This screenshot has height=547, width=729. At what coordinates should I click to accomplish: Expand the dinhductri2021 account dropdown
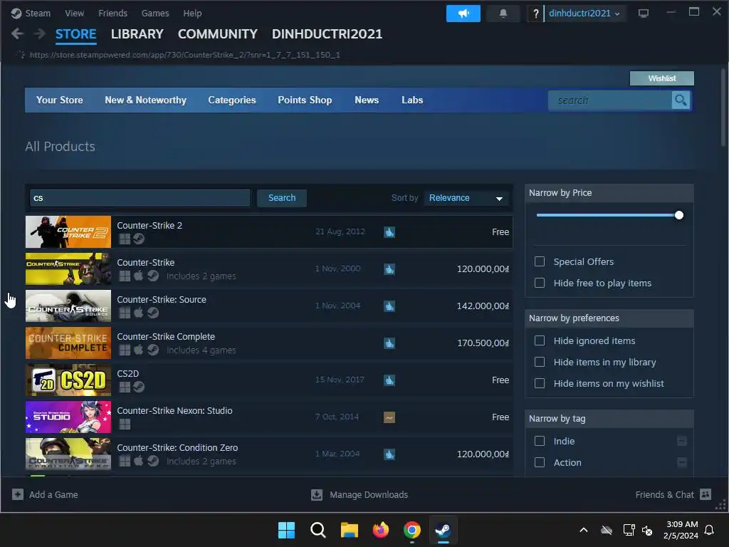click(x=584, y=14)
